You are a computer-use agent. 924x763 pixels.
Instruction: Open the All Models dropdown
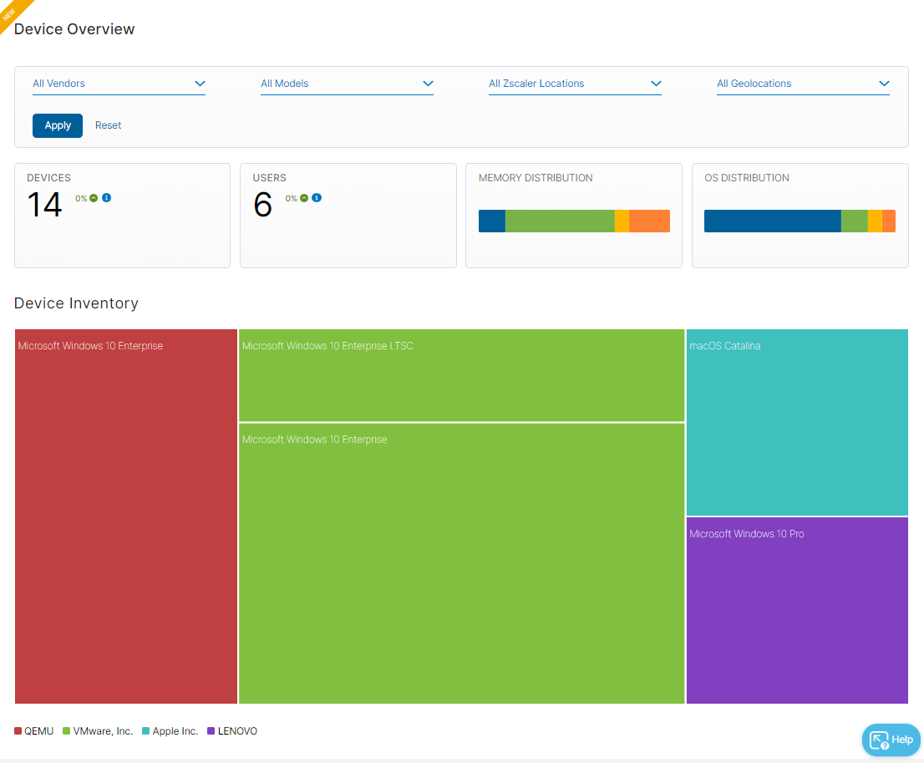pos(347,84)
